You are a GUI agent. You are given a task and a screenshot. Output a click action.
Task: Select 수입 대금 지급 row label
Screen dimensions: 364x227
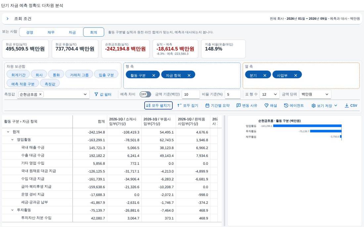pos(33,179)
